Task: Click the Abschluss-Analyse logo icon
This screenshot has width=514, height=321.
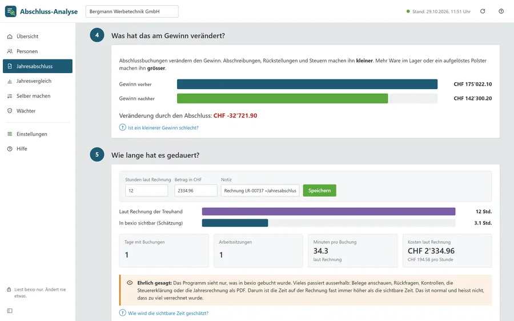Action: coord(10,11)
